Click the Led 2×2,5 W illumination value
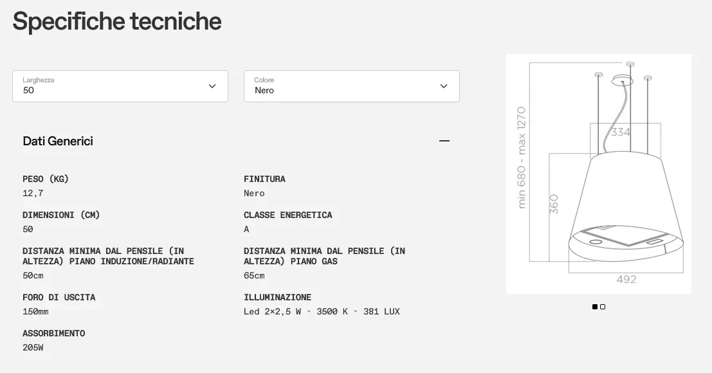712x373 pixels. tap(322, 311)
